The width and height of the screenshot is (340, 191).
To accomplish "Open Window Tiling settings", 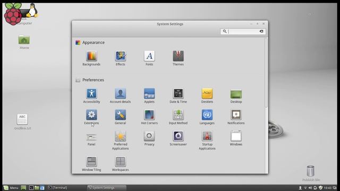I will (x=91, y=164).
